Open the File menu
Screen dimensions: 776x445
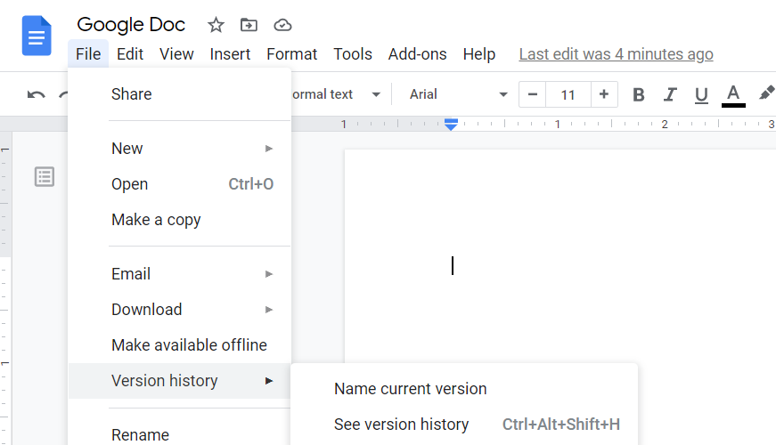[88, 54]
